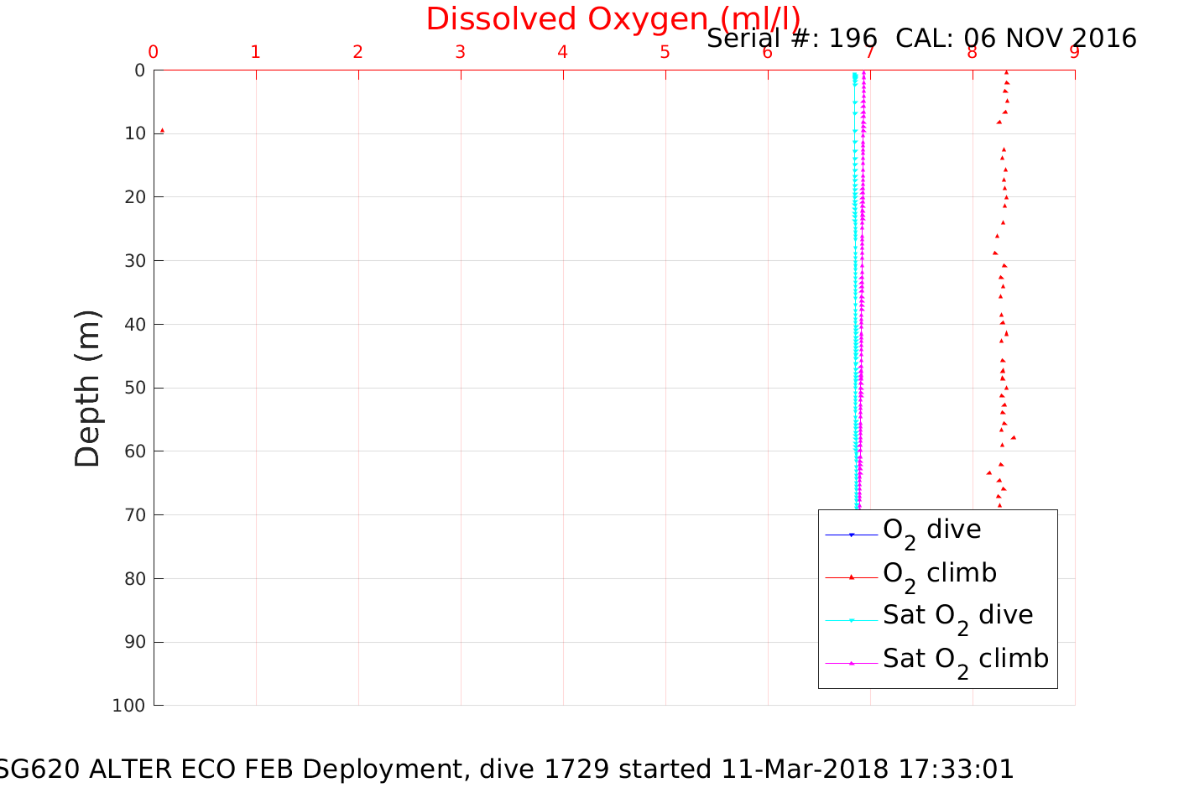Select the "O2 climb" legend label

[x=939, y=574]
